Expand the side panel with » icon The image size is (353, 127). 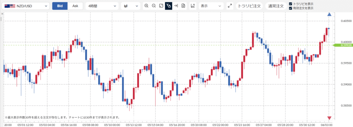click(2, 14)
